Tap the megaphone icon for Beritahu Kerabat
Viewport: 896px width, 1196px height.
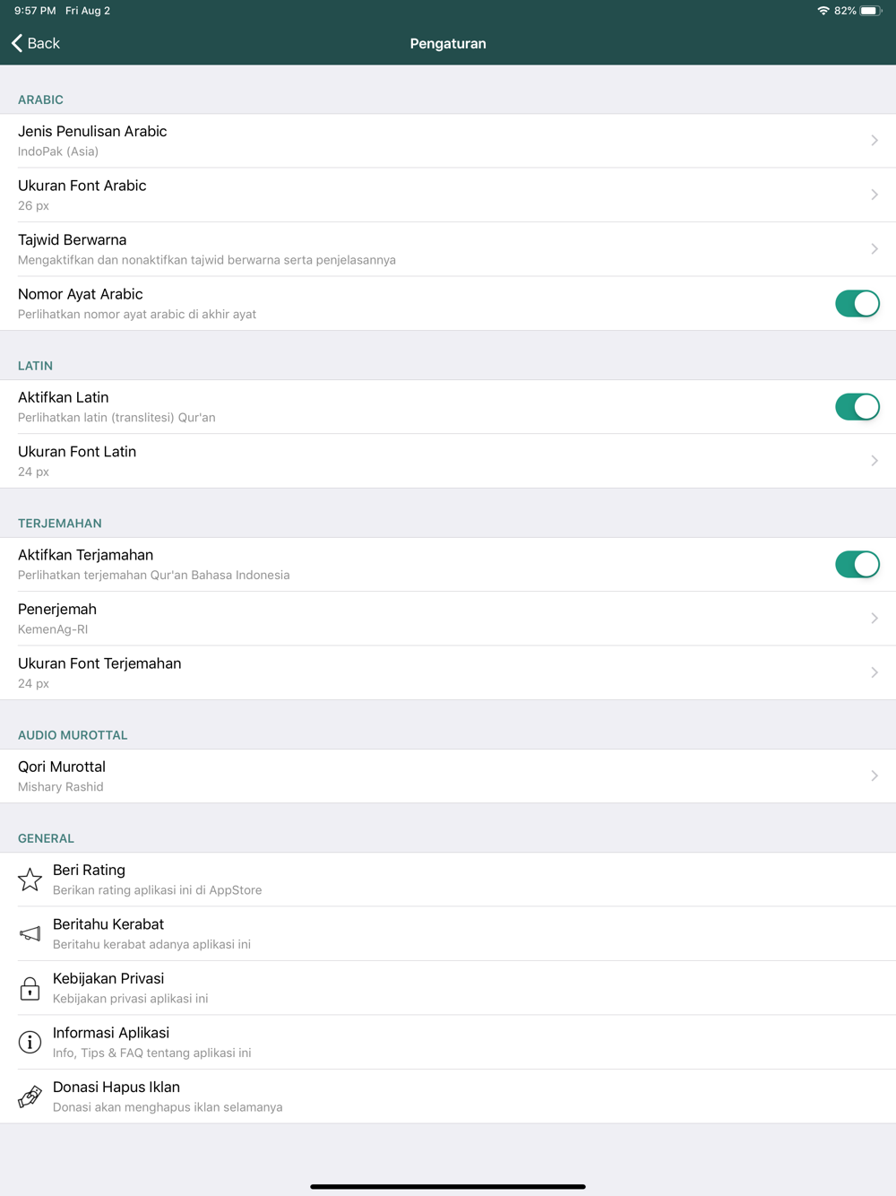click(30, 933)
